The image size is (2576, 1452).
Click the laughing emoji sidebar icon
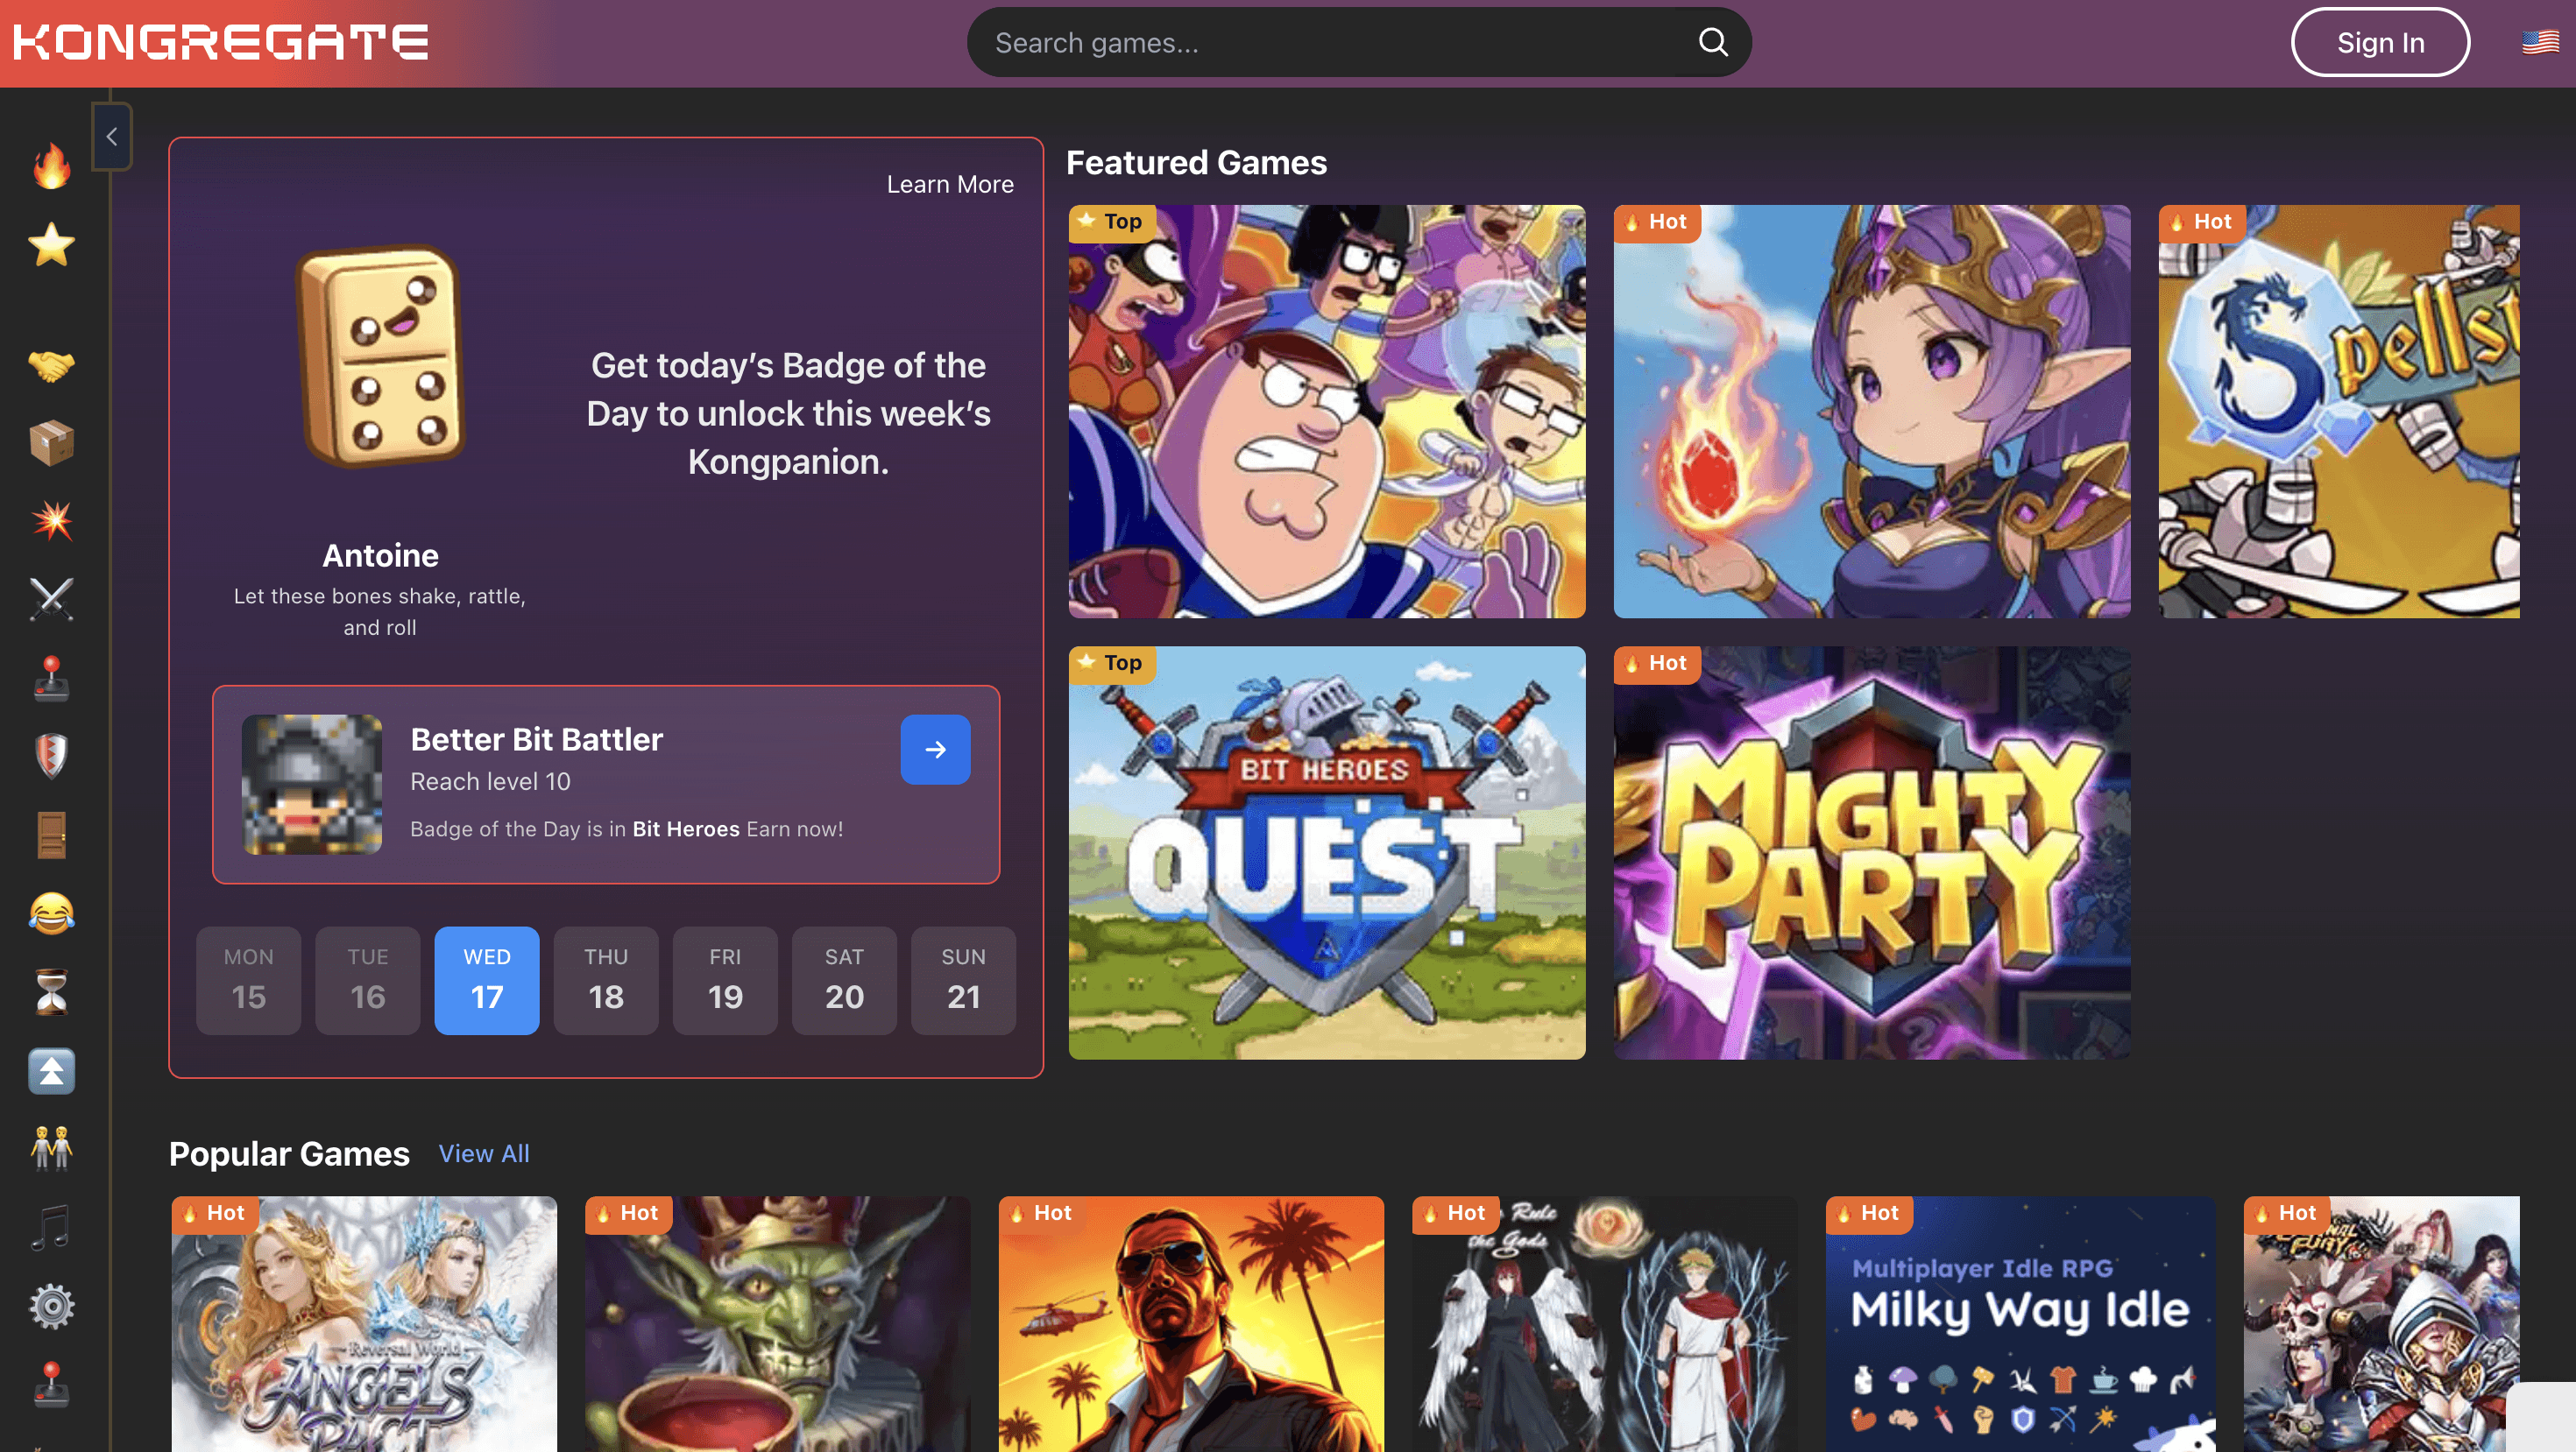[x=51, y=913]
